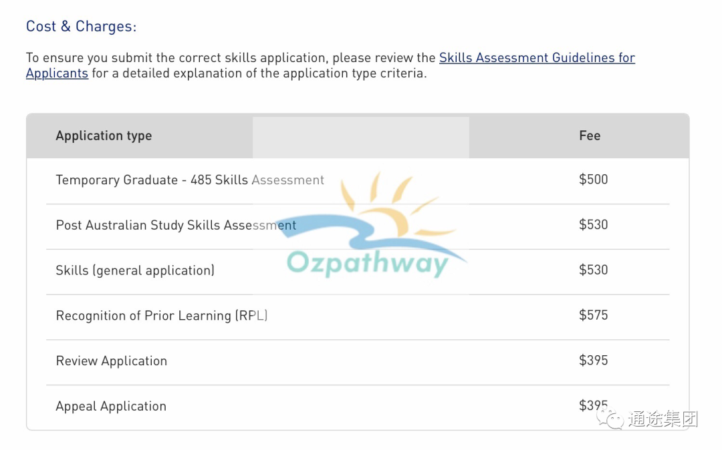The height and width of the screenshot is (450, 722).
Task: Select the Review Application row
Action: tap(358, 361)
